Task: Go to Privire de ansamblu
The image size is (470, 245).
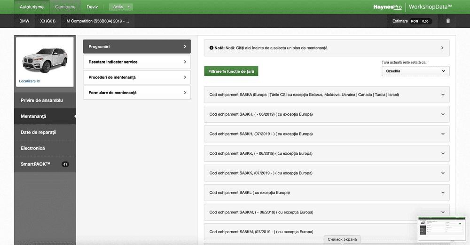Action: pyautogui.click(x=45, y=101)
